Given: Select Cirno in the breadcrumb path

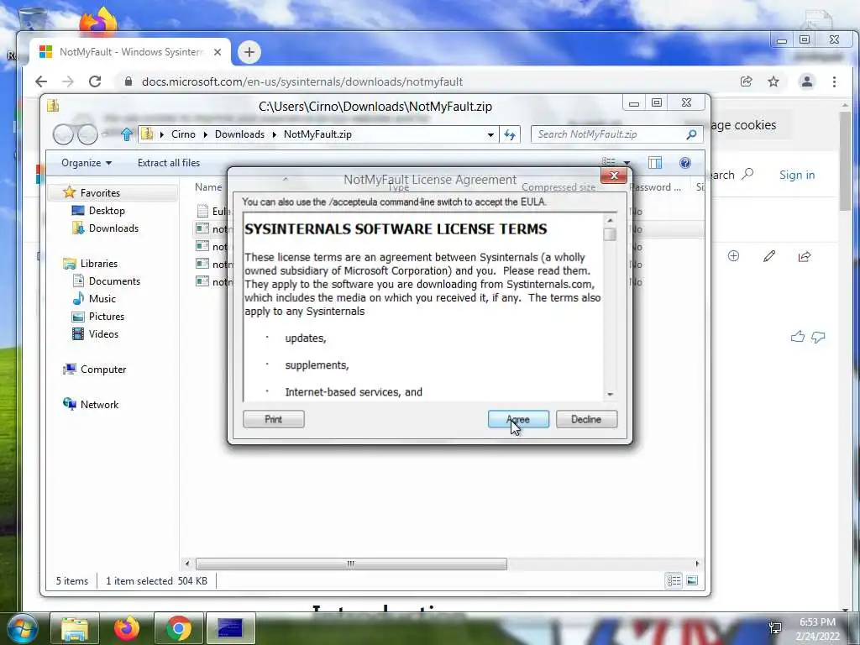Looking at the screenshot, I should (x=183, y=134).
